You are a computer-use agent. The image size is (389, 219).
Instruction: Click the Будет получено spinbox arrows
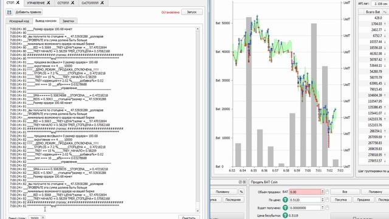[x=323, y=208]
